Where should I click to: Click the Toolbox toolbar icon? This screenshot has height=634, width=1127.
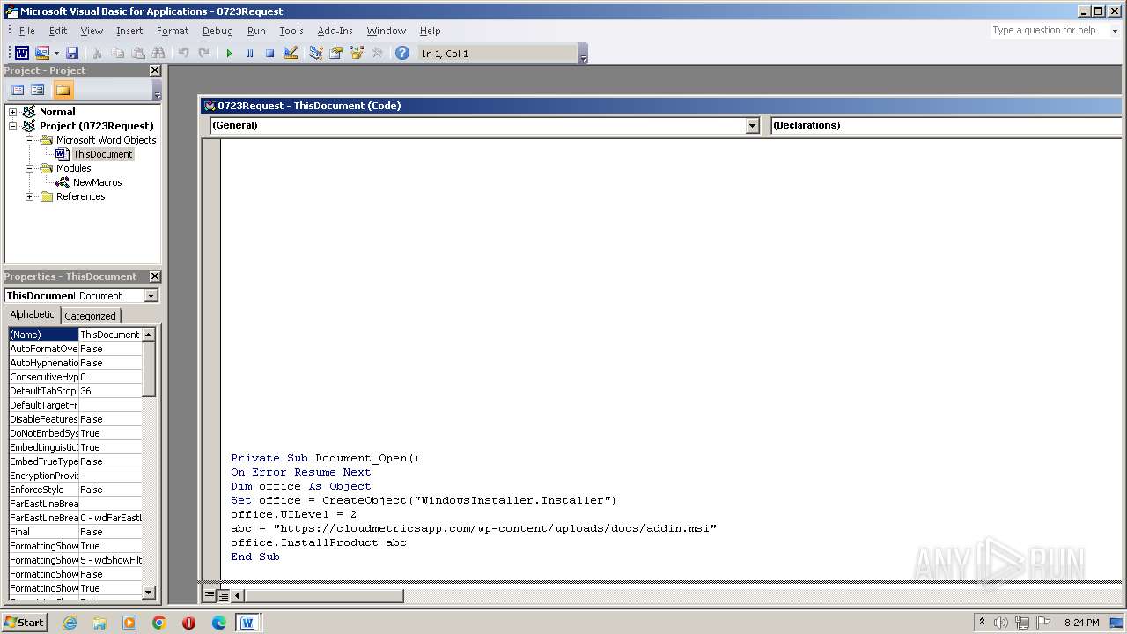[377, 54]
